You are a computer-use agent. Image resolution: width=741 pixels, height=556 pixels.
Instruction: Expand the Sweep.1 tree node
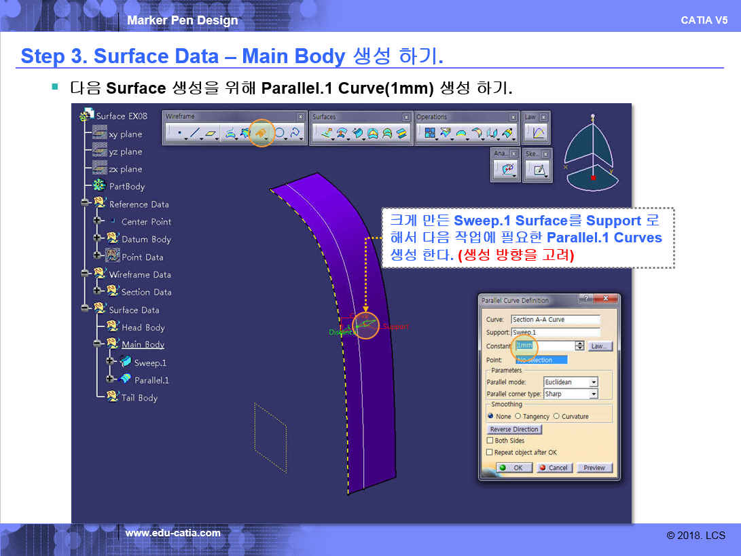110,361
